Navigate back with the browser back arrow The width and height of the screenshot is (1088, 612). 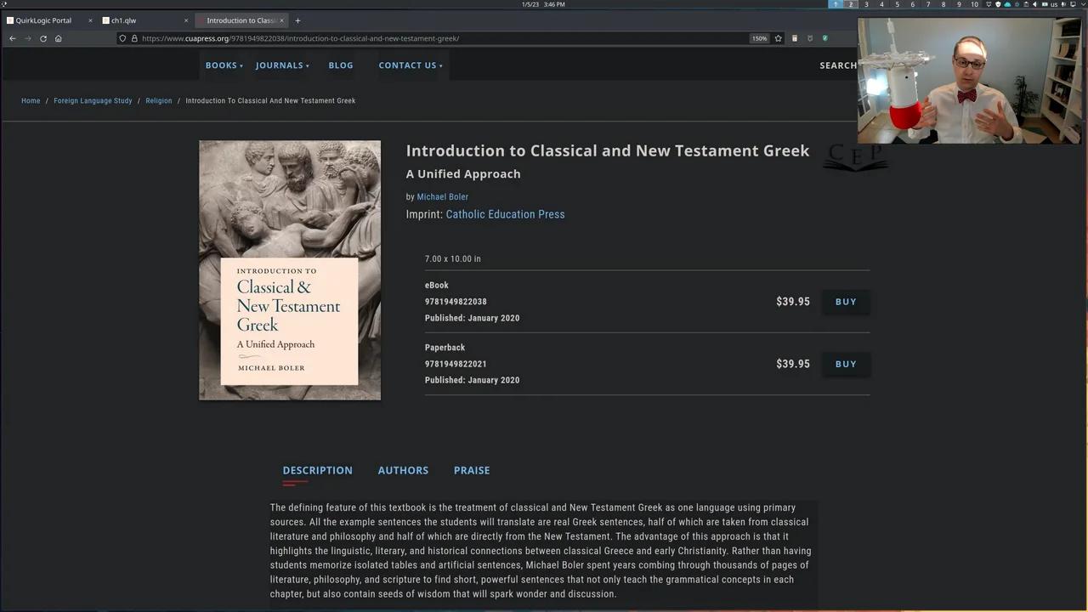pos(12,38)
